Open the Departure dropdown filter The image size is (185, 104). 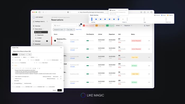pos(128,25)
